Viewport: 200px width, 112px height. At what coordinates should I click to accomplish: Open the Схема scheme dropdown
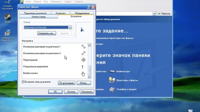70,27
